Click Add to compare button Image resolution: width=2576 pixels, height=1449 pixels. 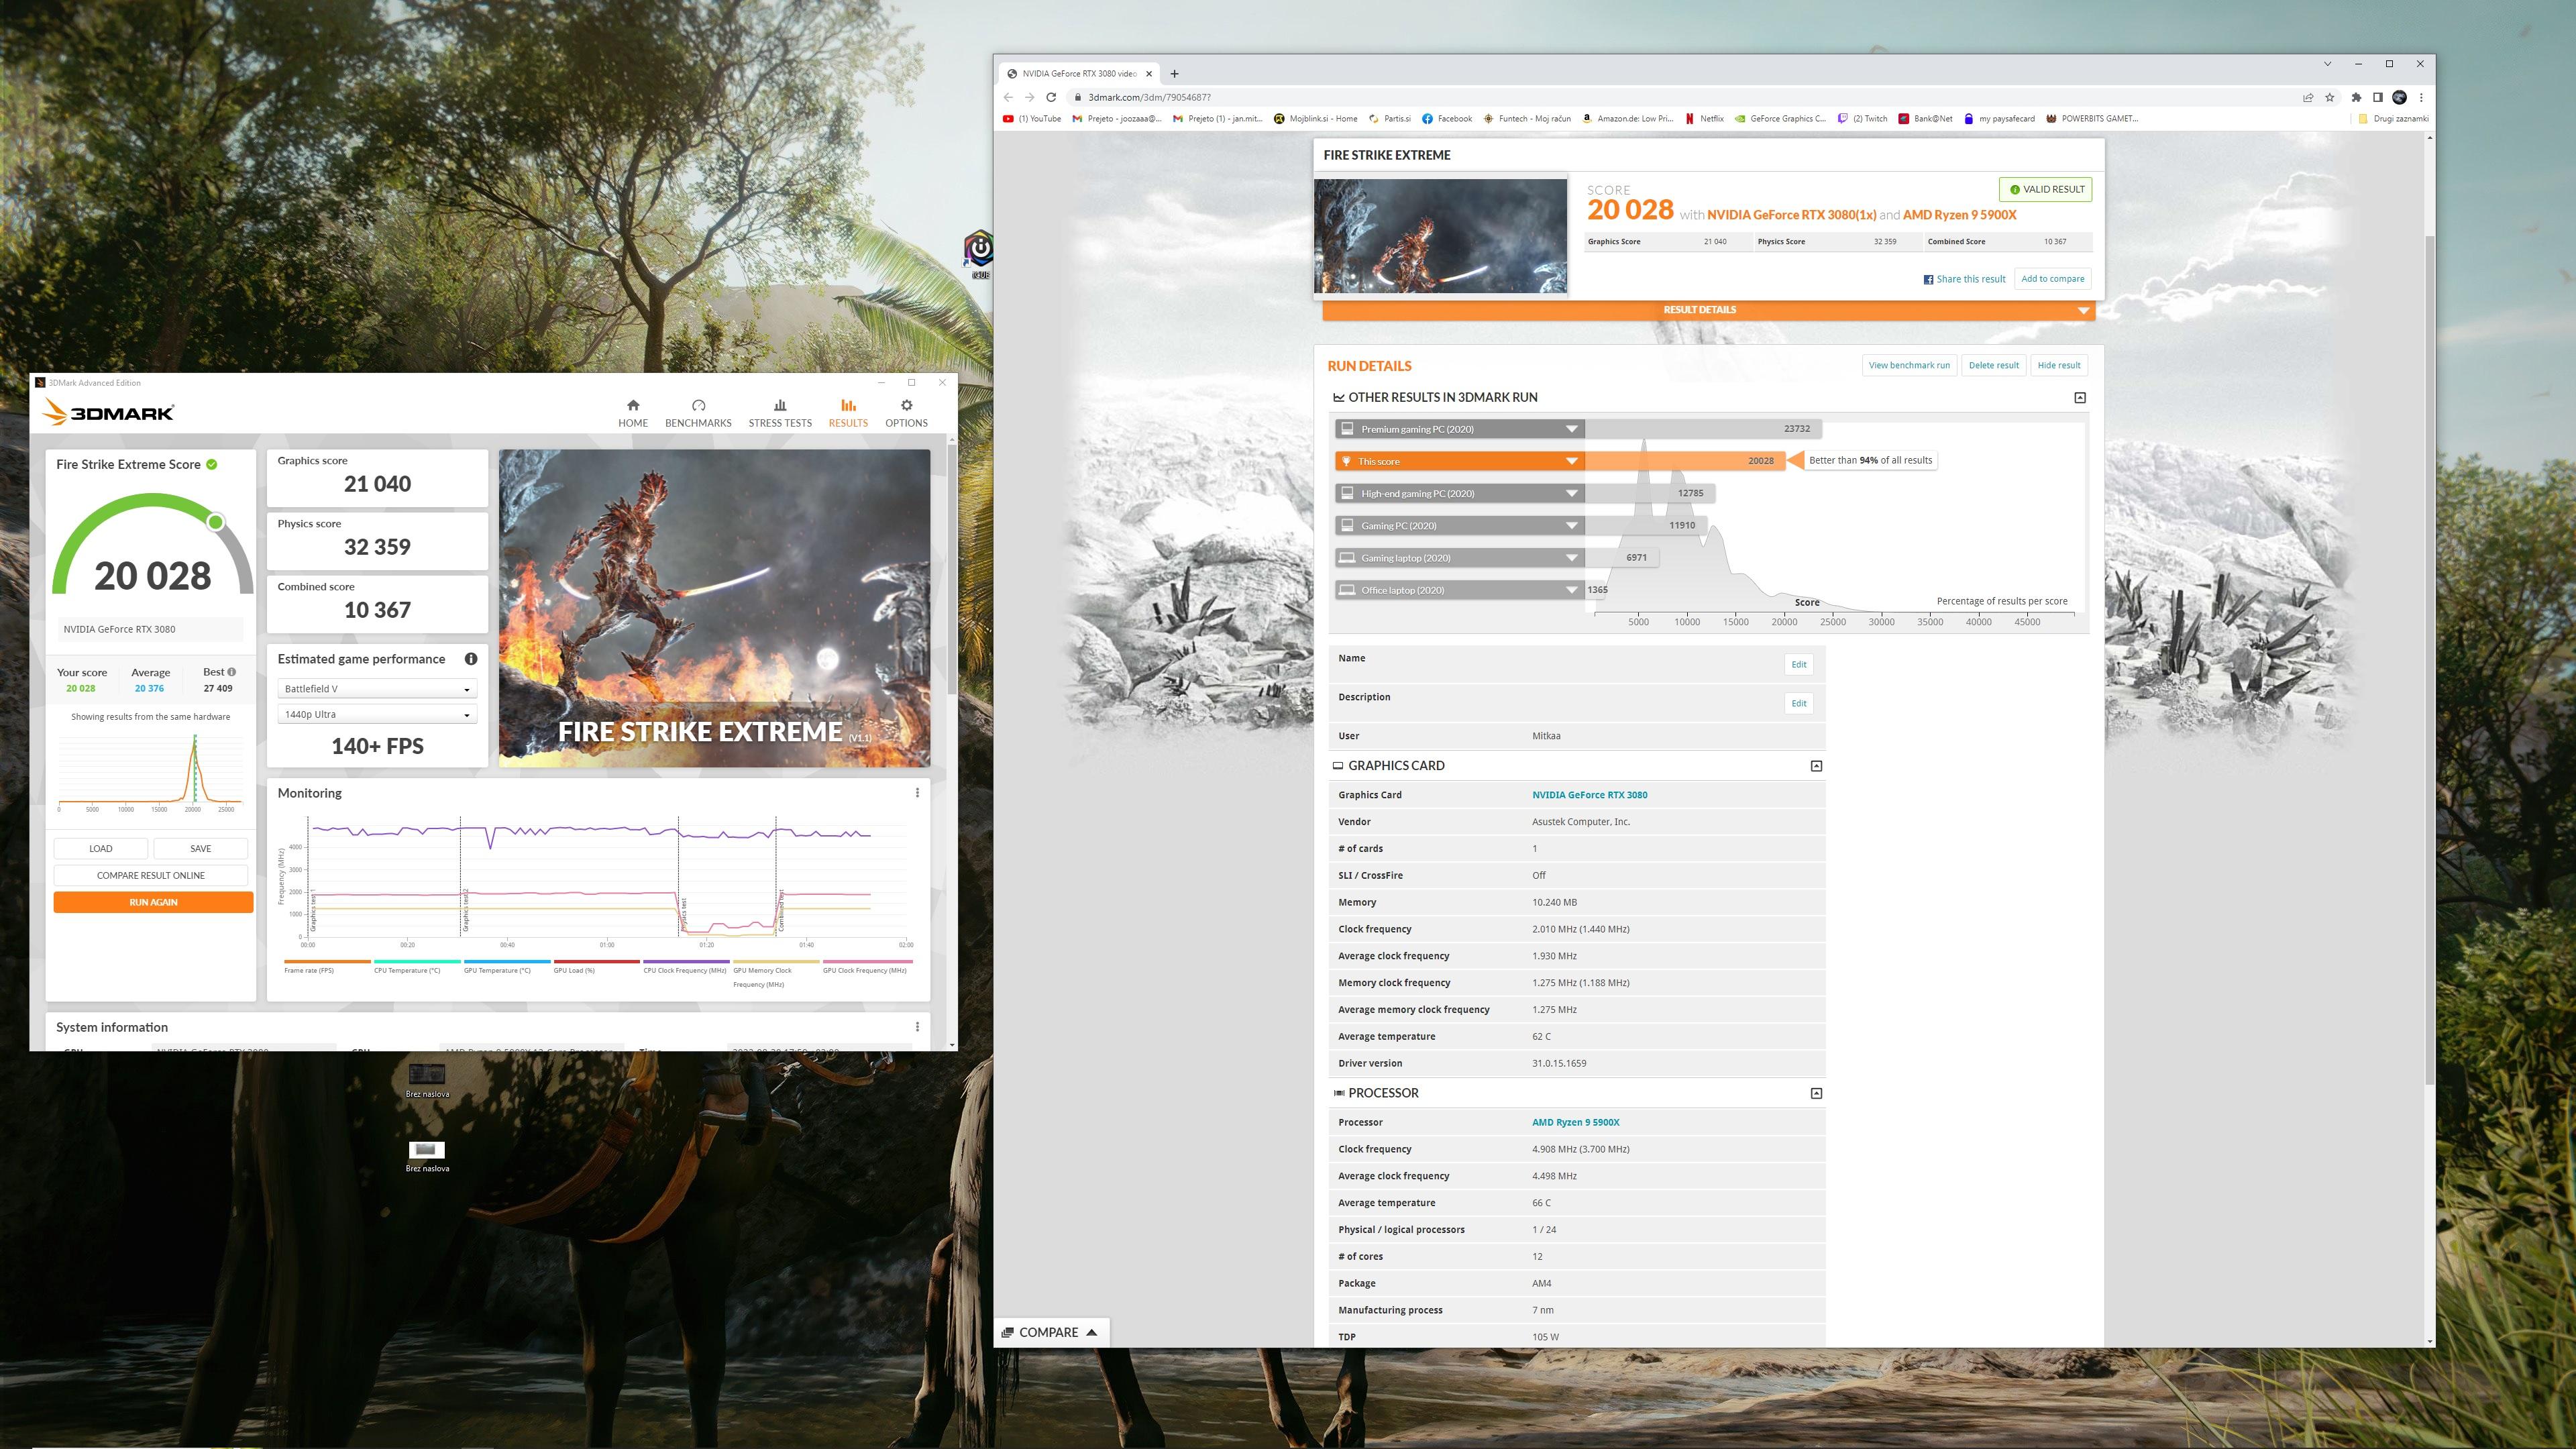tap(2053, 279)
